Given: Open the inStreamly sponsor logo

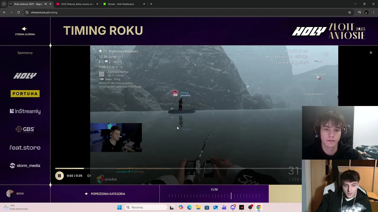Looking at the screenshot, I should point(25,111).
